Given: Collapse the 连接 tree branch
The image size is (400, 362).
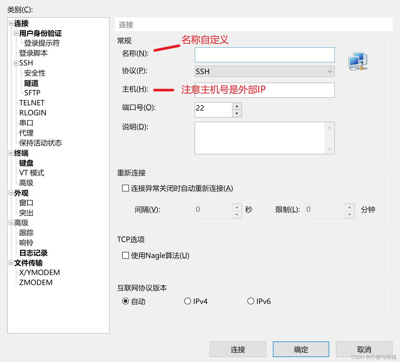Looking at the screenshot, I should pos(11,23).
